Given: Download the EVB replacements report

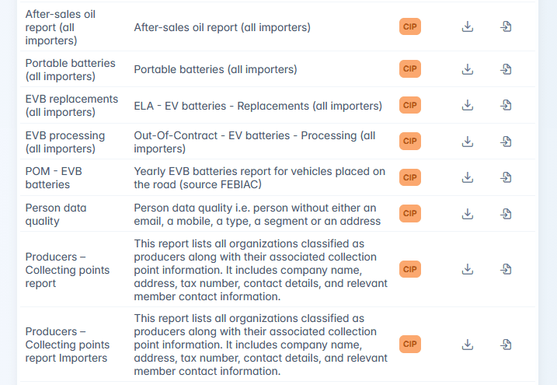Looking at the screenshot, I should [x=468, y=105].
